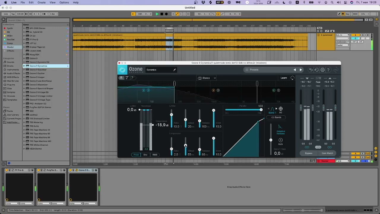The width and height of the screenshot is (380, 214).
Task: Open the Live menu
Action: point(14,2)
